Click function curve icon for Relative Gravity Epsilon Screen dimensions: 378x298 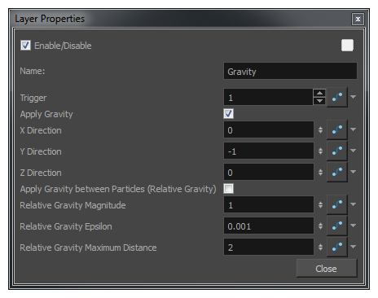tap(337, 226)
